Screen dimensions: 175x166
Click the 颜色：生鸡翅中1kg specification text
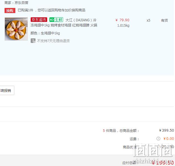coord(45,33)
